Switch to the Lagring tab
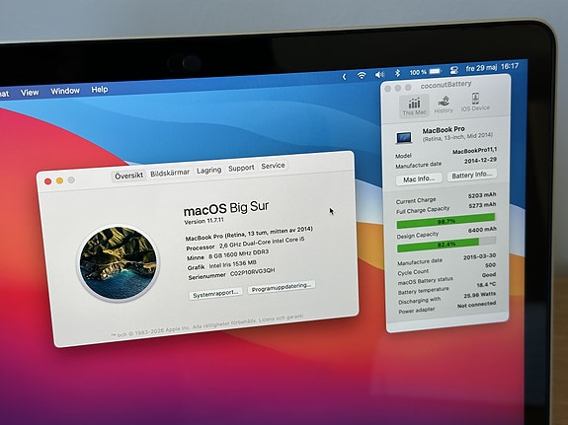 point(209,170)
